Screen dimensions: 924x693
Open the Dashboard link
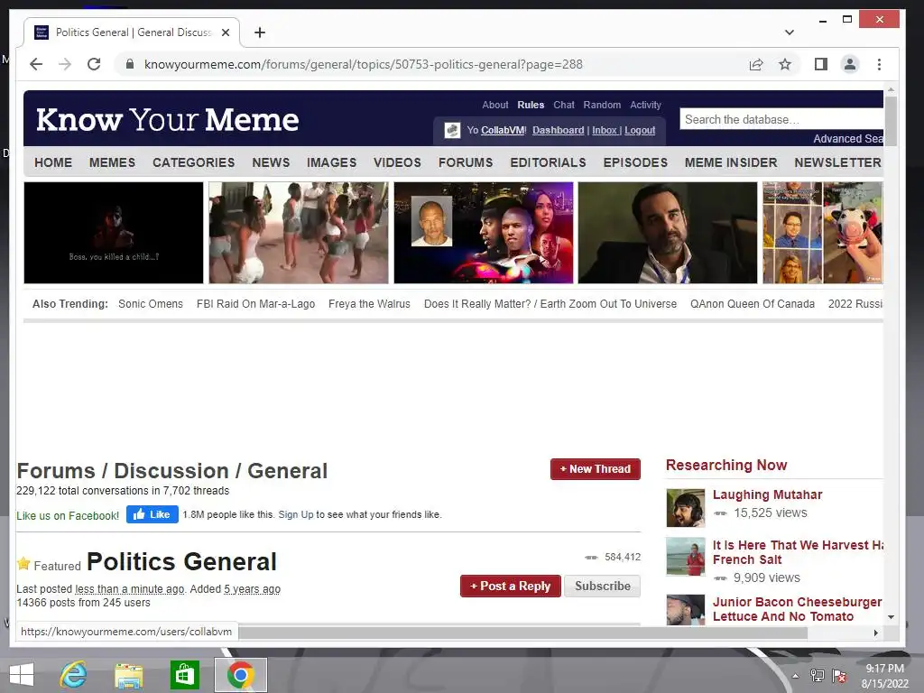[x=558, y=130]
